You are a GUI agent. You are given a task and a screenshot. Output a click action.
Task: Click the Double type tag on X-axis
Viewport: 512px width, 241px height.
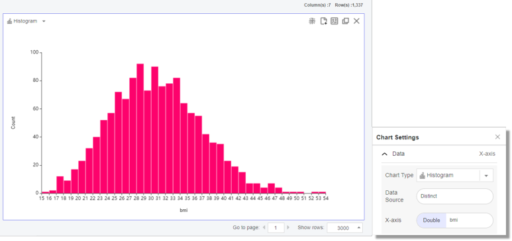click(431, 221)
